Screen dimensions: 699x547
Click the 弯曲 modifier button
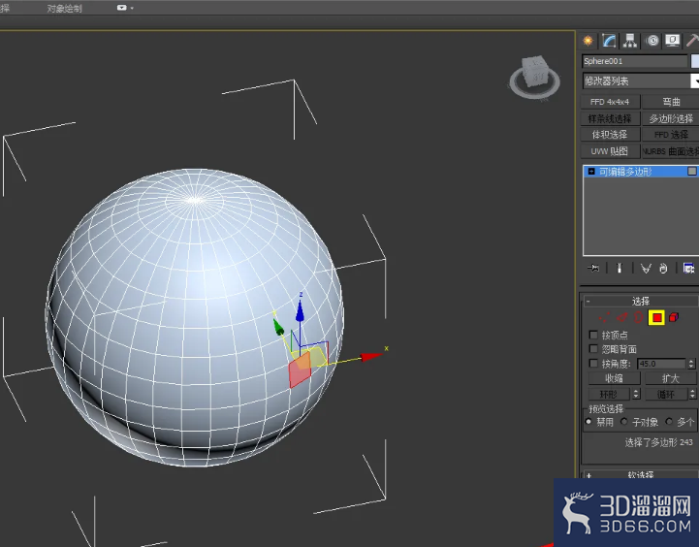671,102
